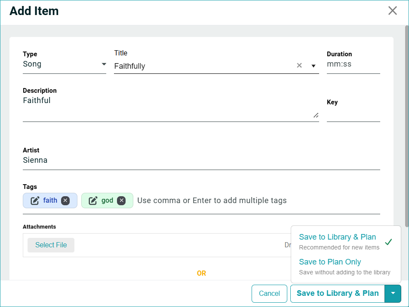409x307 pixels.
Task: Click into the Key input field
Action: click(x=353, y=114)
